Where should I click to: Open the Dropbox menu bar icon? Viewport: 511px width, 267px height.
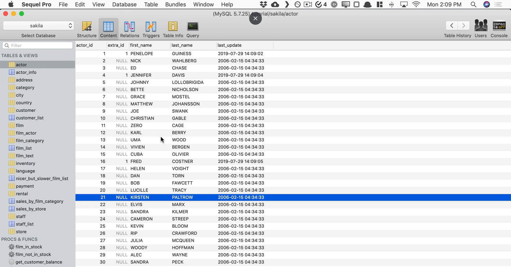click(x=264, y=4)
